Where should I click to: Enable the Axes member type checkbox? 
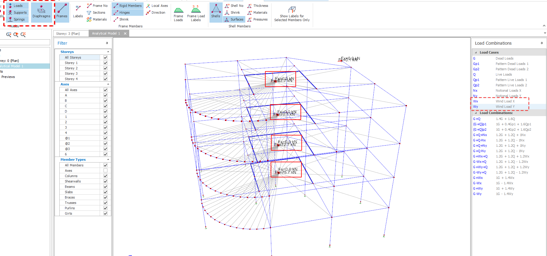[x=105, y=171]
